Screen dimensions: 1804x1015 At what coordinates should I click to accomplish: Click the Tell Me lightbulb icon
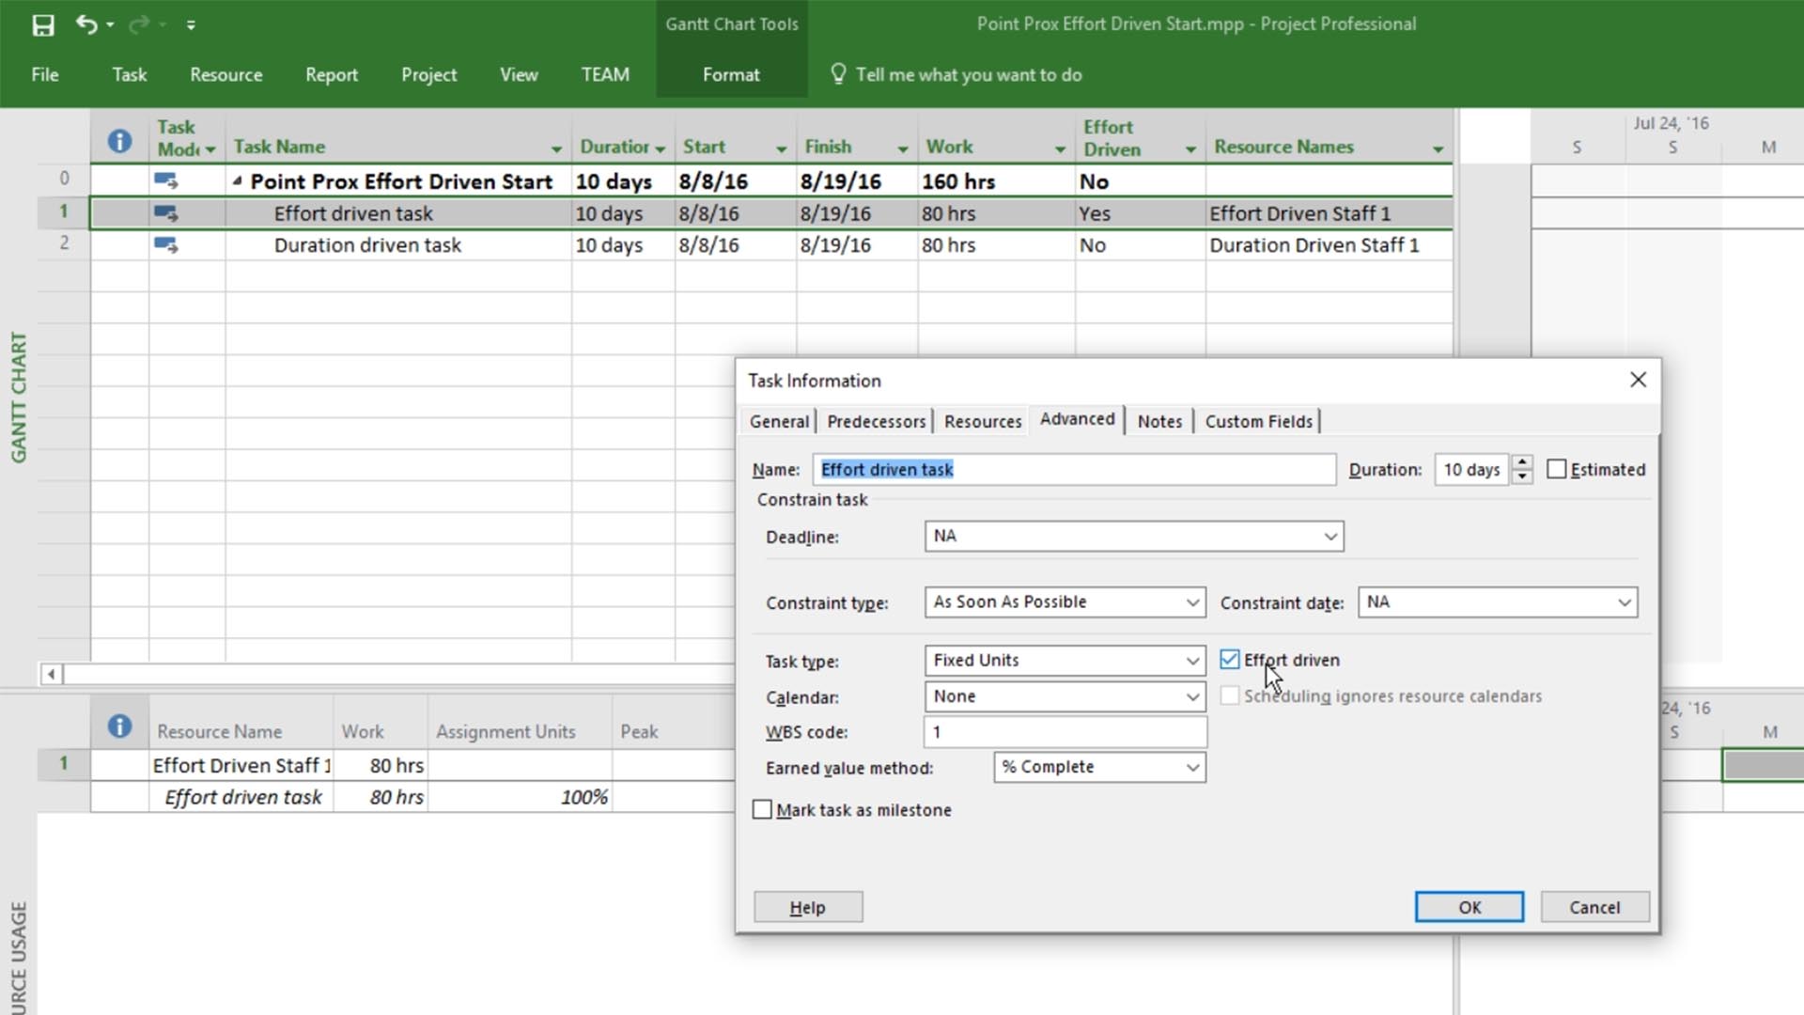click(x=839, y=73)
